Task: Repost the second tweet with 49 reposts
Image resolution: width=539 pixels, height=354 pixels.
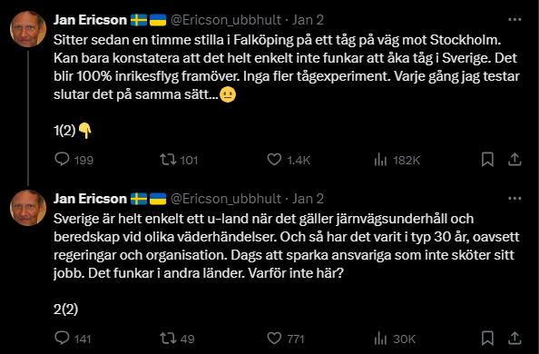Action: (177, 339)
